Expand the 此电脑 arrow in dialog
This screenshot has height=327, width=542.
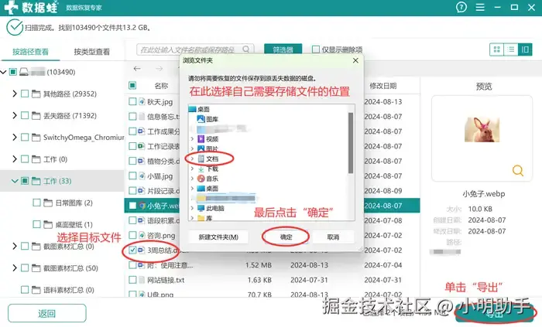192,209
